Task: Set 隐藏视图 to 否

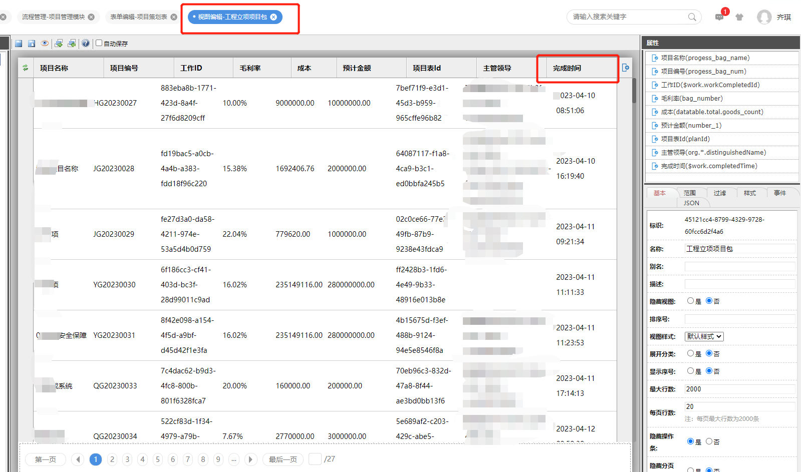Action: click(x=709, y=301)
